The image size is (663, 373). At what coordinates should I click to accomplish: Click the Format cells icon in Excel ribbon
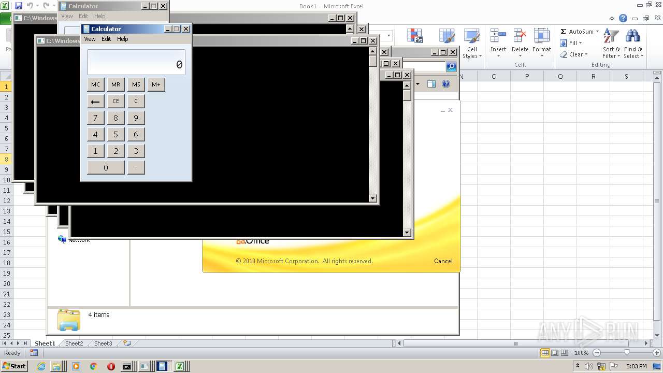[541, 36]
